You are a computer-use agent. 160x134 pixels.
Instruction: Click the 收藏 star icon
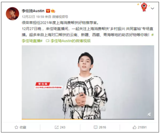16,127
